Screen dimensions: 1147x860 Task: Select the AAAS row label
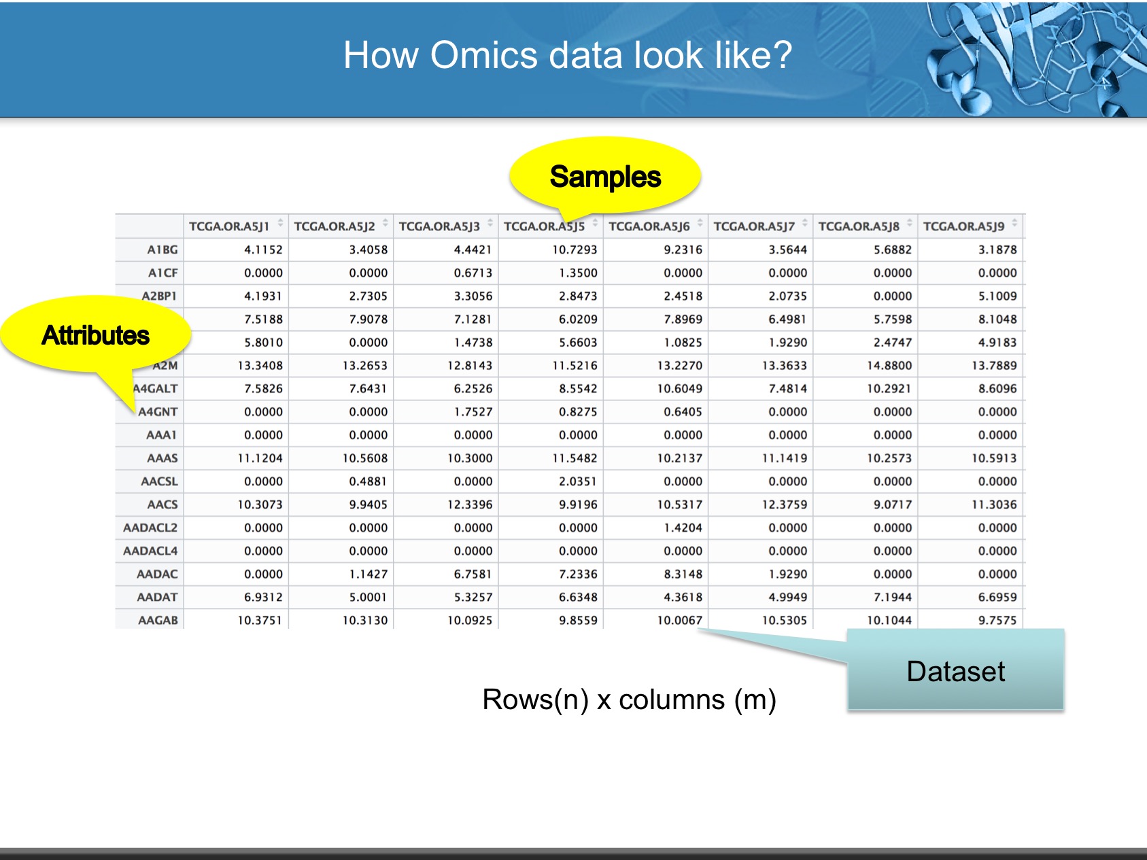[162, 458]
